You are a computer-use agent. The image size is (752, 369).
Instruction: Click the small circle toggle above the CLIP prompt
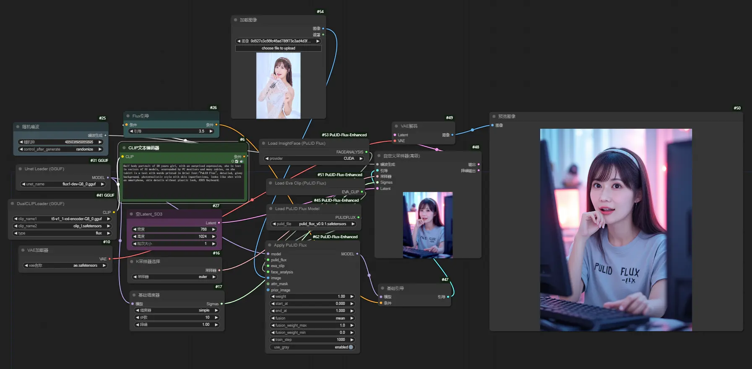(233, 161)
